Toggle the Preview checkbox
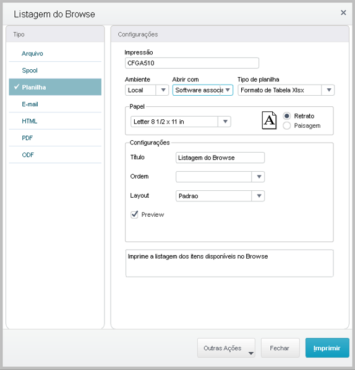355x370 pixels. point(134,214)
